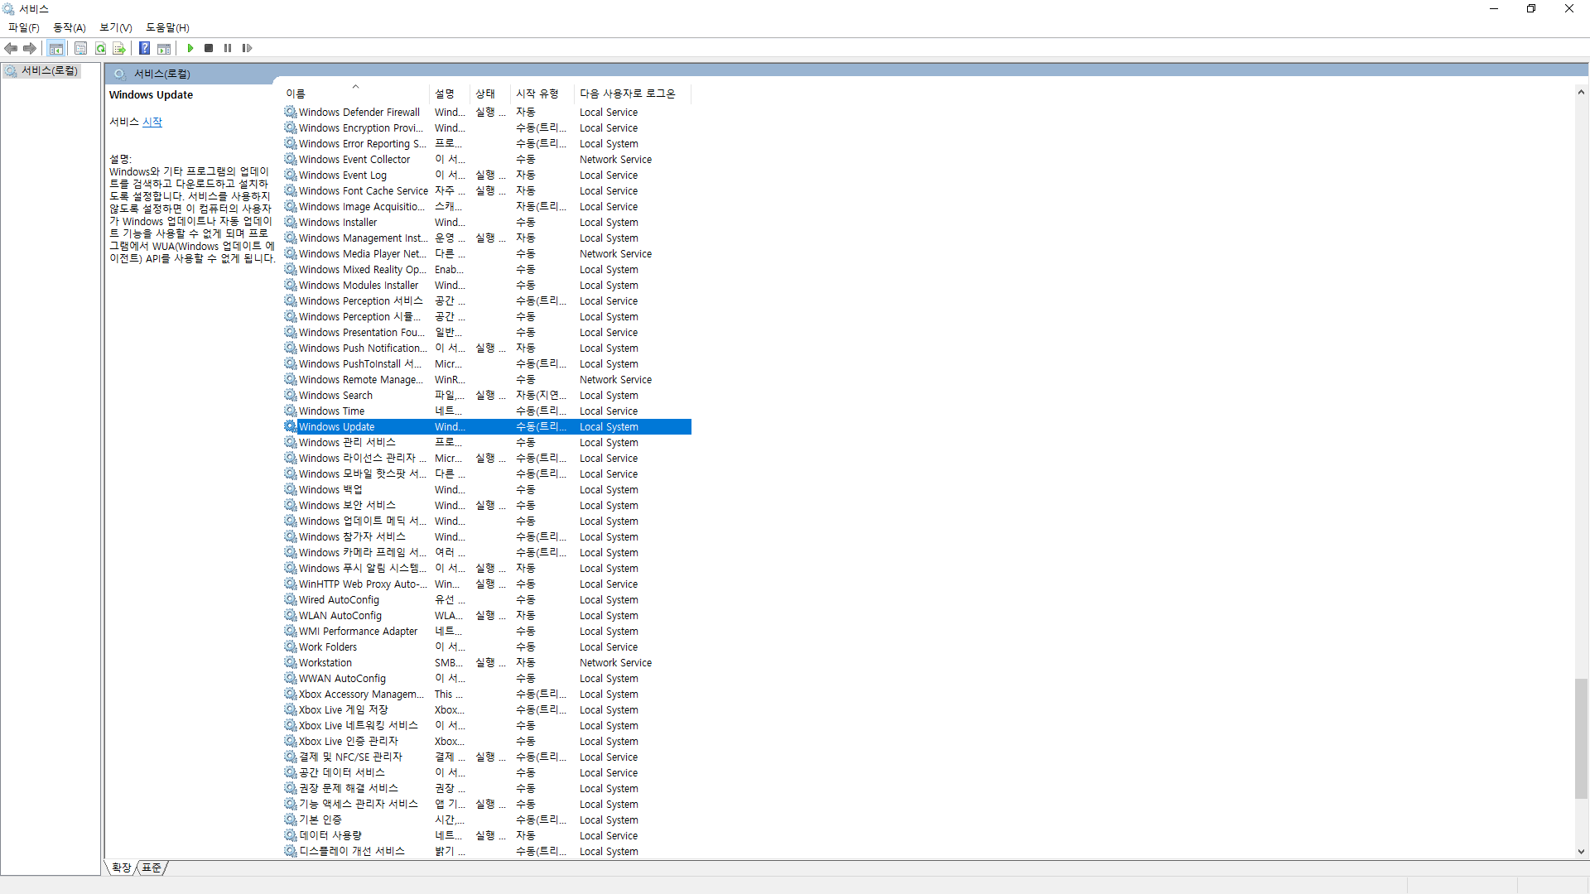Click the Refresh toolbar icon

tap(100, 48)
